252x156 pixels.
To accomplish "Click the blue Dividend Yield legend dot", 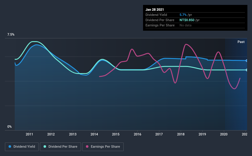I will pos(10,146).
